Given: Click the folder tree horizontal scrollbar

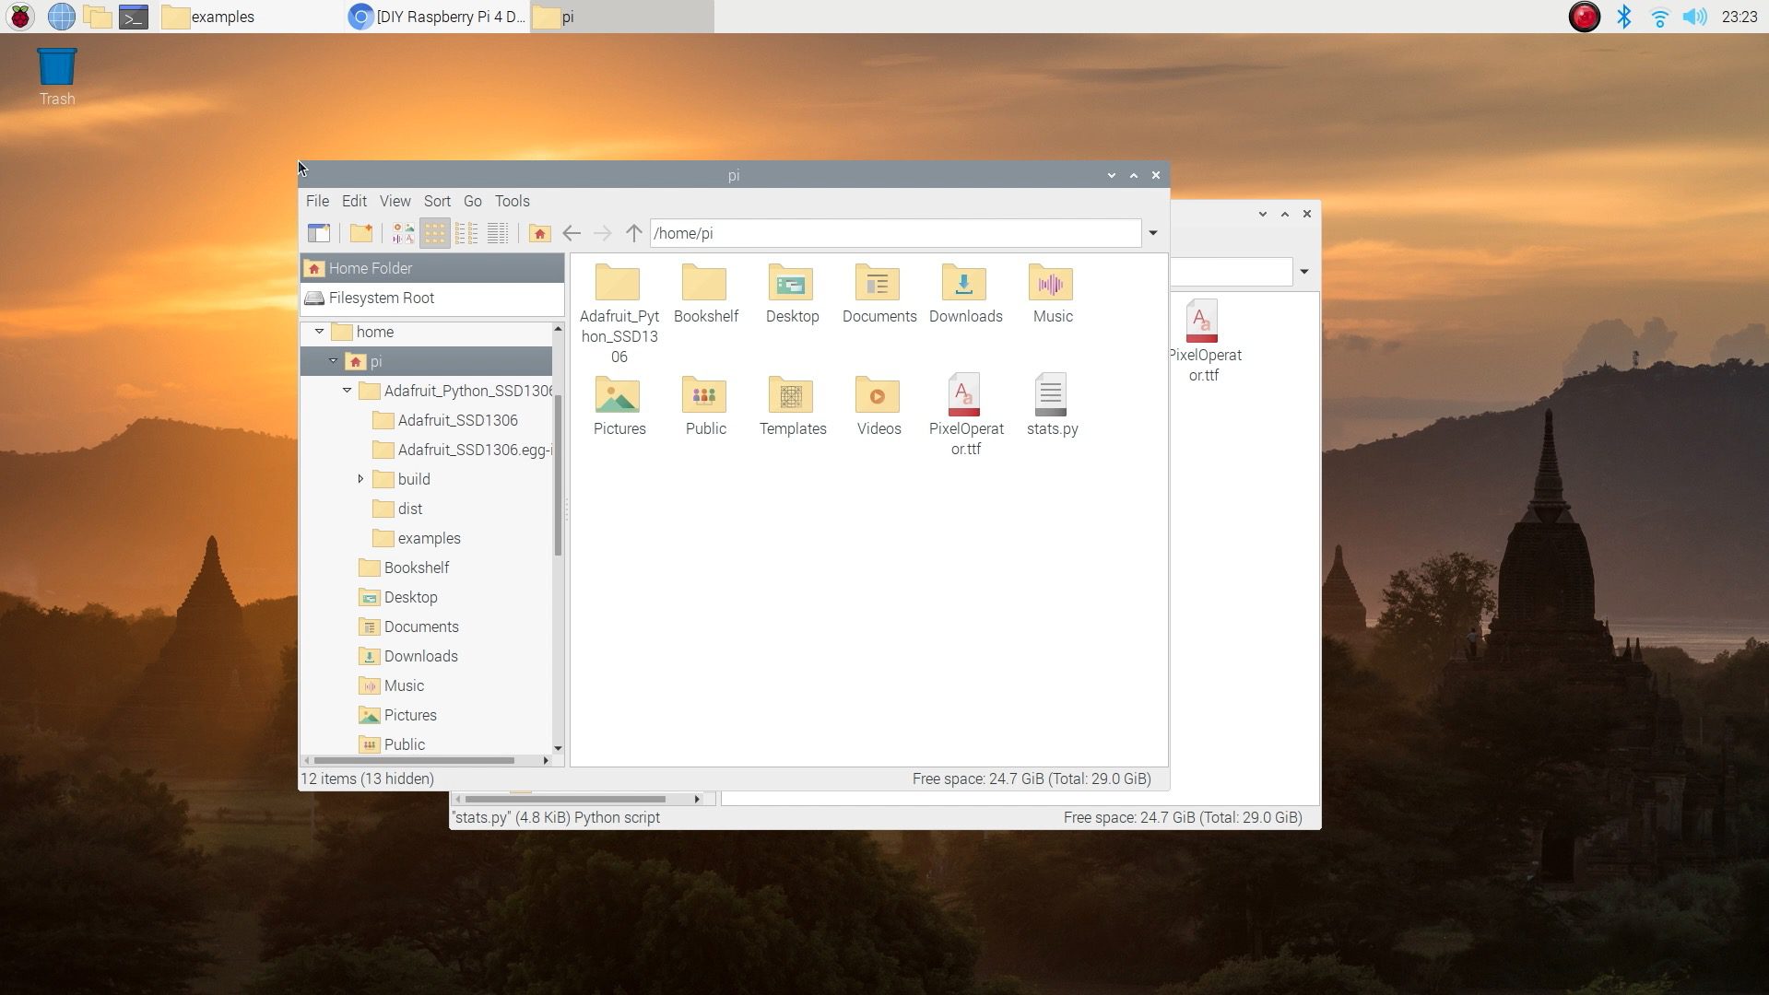Looking at the screenshot, I should pos(415,761).
